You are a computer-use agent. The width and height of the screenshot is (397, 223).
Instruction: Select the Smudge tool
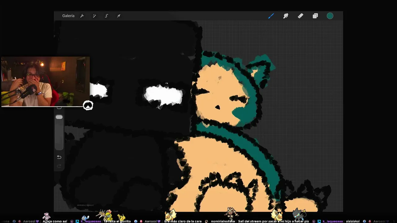click(x=286, y=16)
